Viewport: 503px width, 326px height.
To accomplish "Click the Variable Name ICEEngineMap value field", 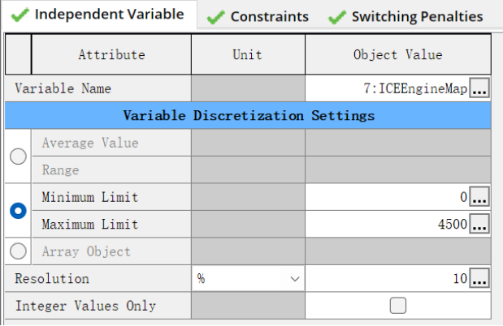I will (x=387, y=89).
